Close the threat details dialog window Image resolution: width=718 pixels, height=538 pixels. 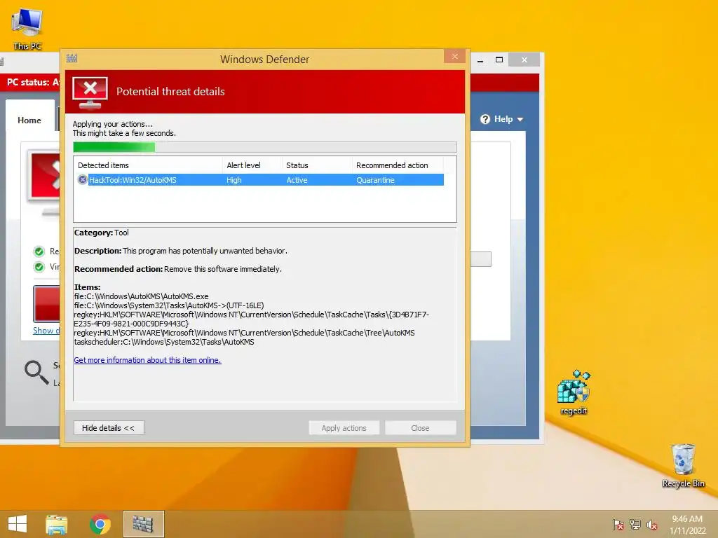454,56
